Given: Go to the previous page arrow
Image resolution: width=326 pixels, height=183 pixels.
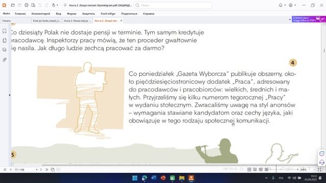Looking at the screenshot, I should (11, 170).
